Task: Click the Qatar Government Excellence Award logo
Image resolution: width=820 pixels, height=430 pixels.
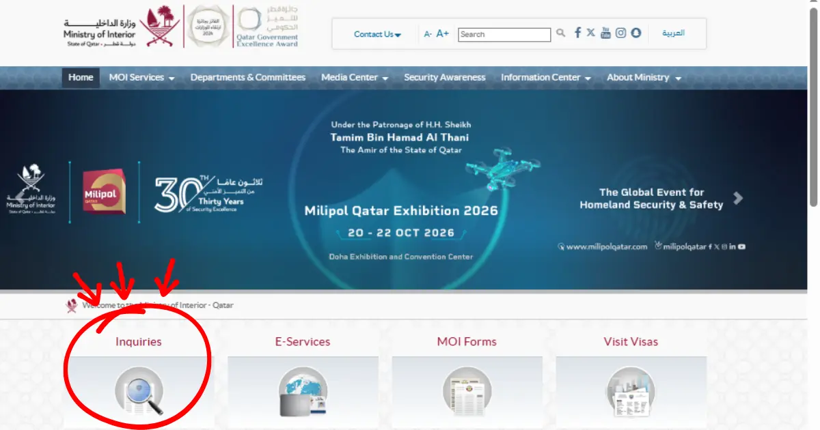Action: point(267,27)
